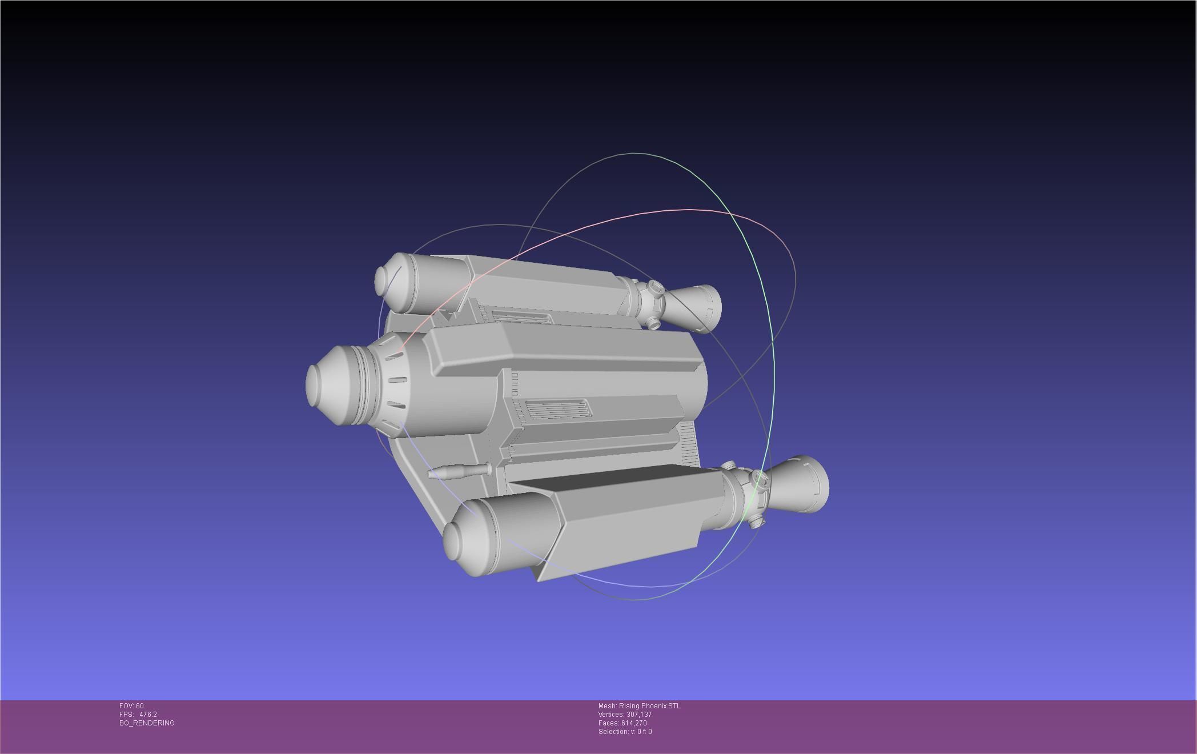
Task: Click the FOV: 60 status text
Action: click(x=131, y=706)
